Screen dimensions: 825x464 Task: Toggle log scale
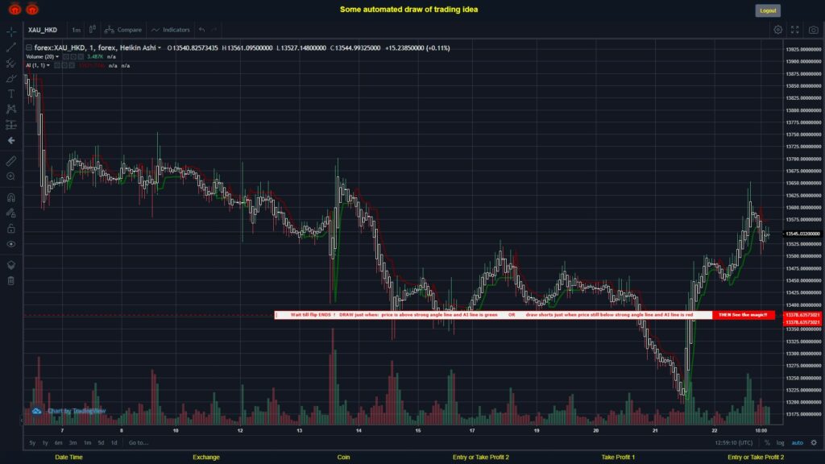click(x=780, y=443)
